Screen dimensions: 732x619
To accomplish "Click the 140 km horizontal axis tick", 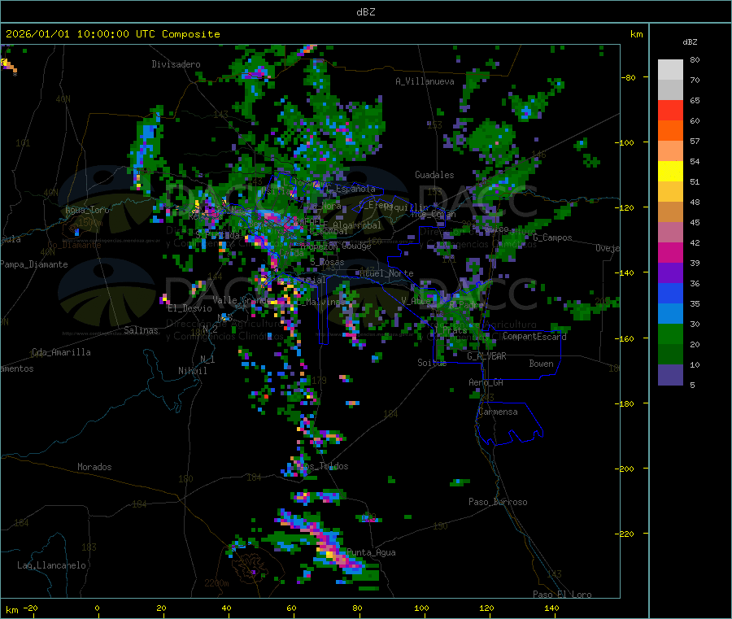I will (551, 608).
